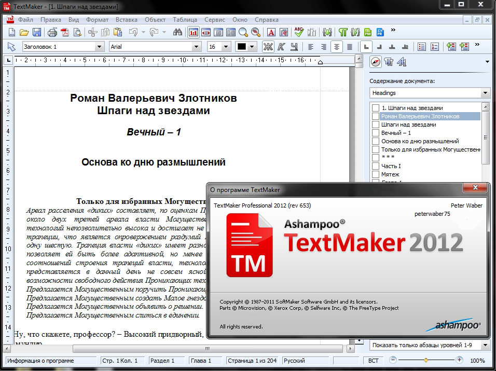
Task: Open the Справка menu
Action: [266, 20]
